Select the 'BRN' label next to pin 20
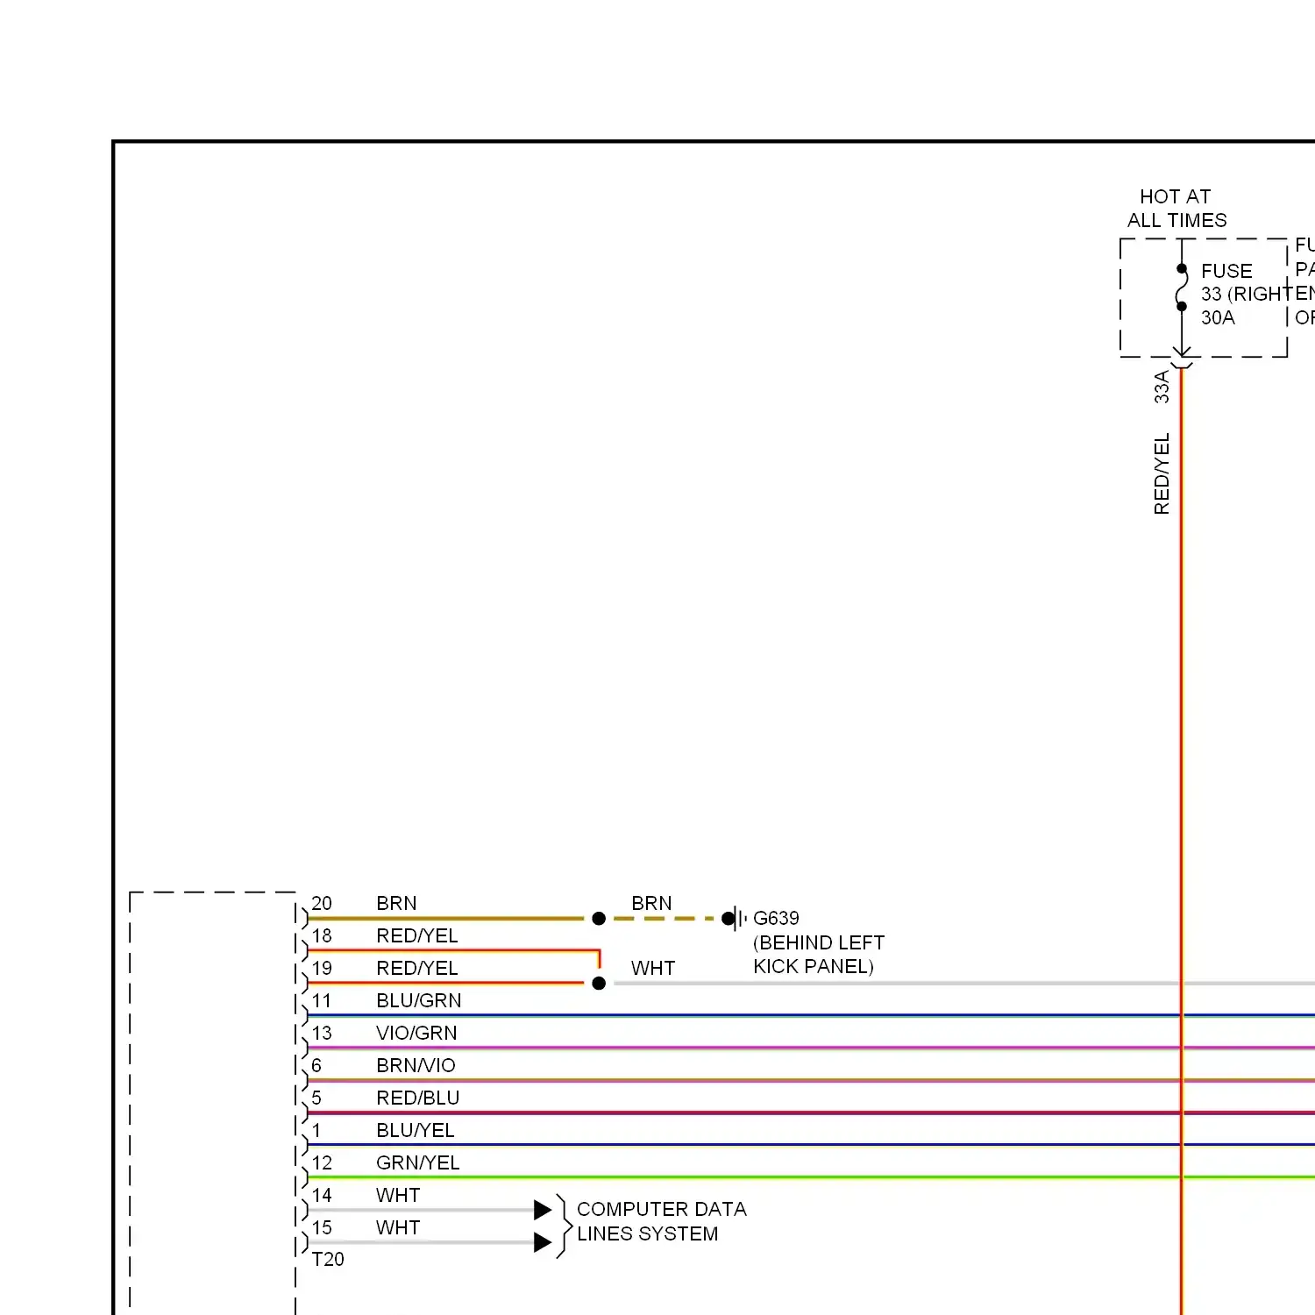Viewport: 1315px width, 1315px height. click(x=396, y=903)
